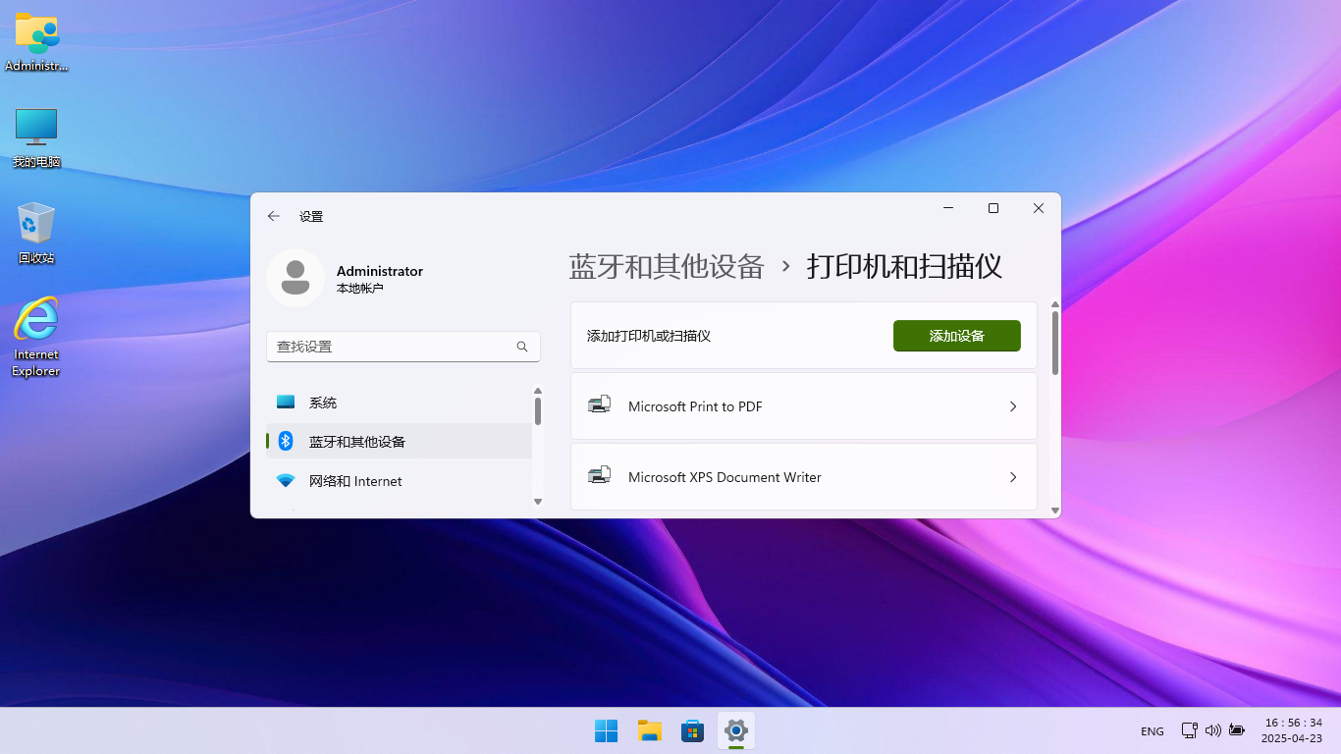Click the search magnifier icon in Settings

click(x=522, y=347)
